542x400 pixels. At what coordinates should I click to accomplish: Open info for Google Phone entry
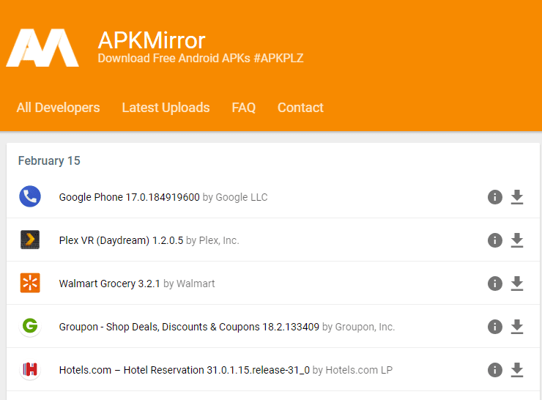click(x=495, y=197)
